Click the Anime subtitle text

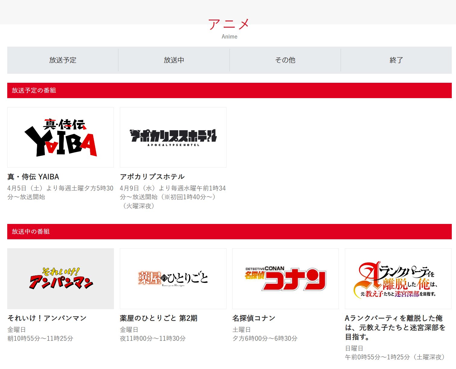[230, 37]
